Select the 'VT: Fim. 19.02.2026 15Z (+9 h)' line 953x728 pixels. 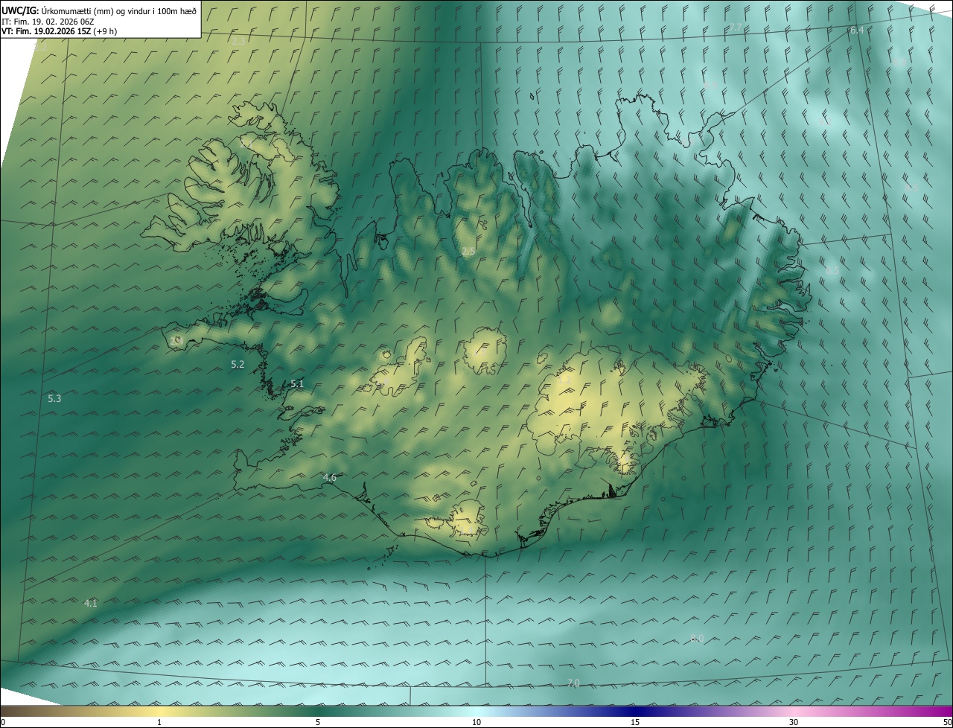click(x=60, y=31)
